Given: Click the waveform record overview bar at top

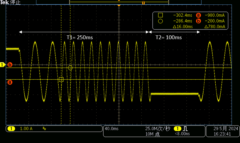Looking at the screenshot, I should 119,2.
